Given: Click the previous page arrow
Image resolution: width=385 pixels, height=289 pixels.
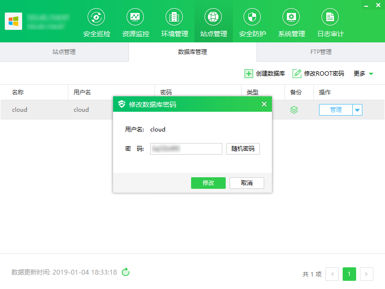Looking at the screenshot, I should [x=332, y=274].
